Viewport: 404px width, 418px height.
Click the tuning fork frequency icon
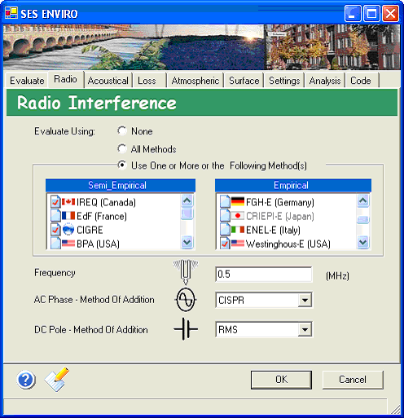point(186,272)
